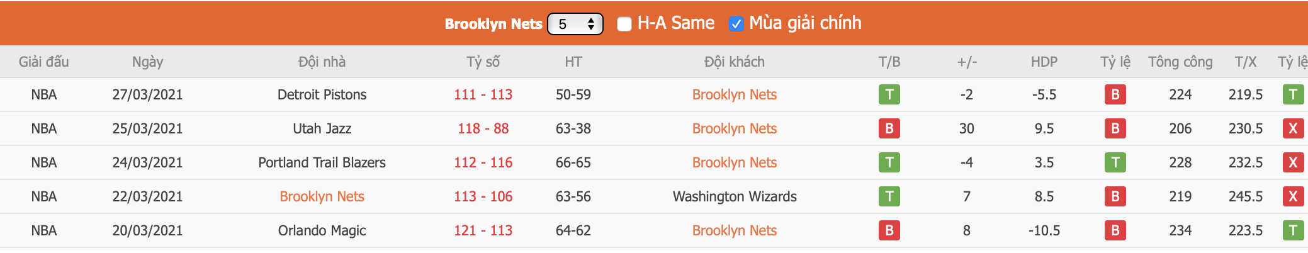Click the stepper arrows on the 5 selector
Viewport: 1308px width, 253px height.
click(x=591, y=24)
